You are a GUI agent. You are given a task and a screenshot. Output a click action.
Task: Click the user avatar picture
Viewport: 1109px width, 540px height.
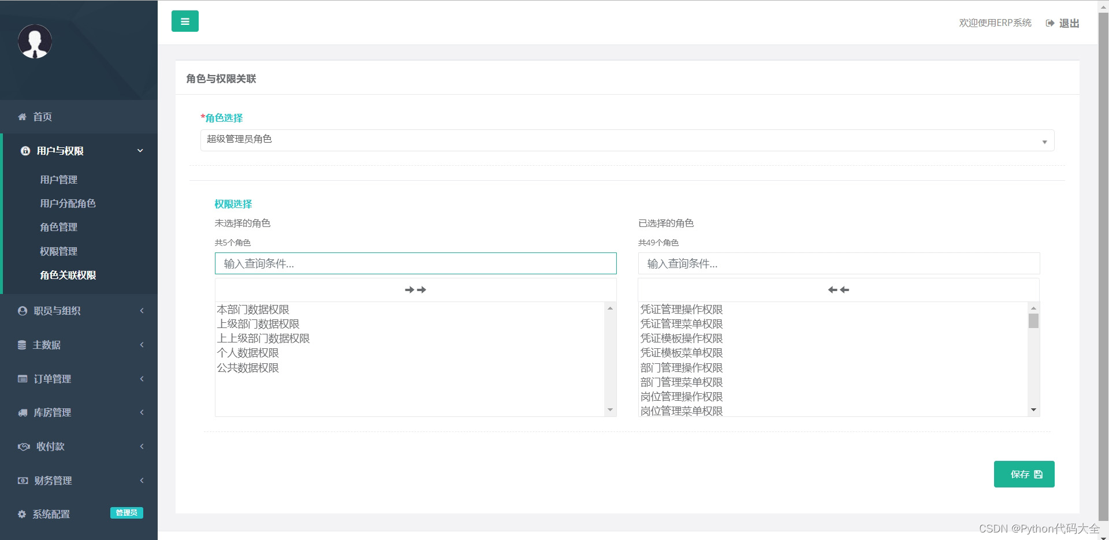35,42
